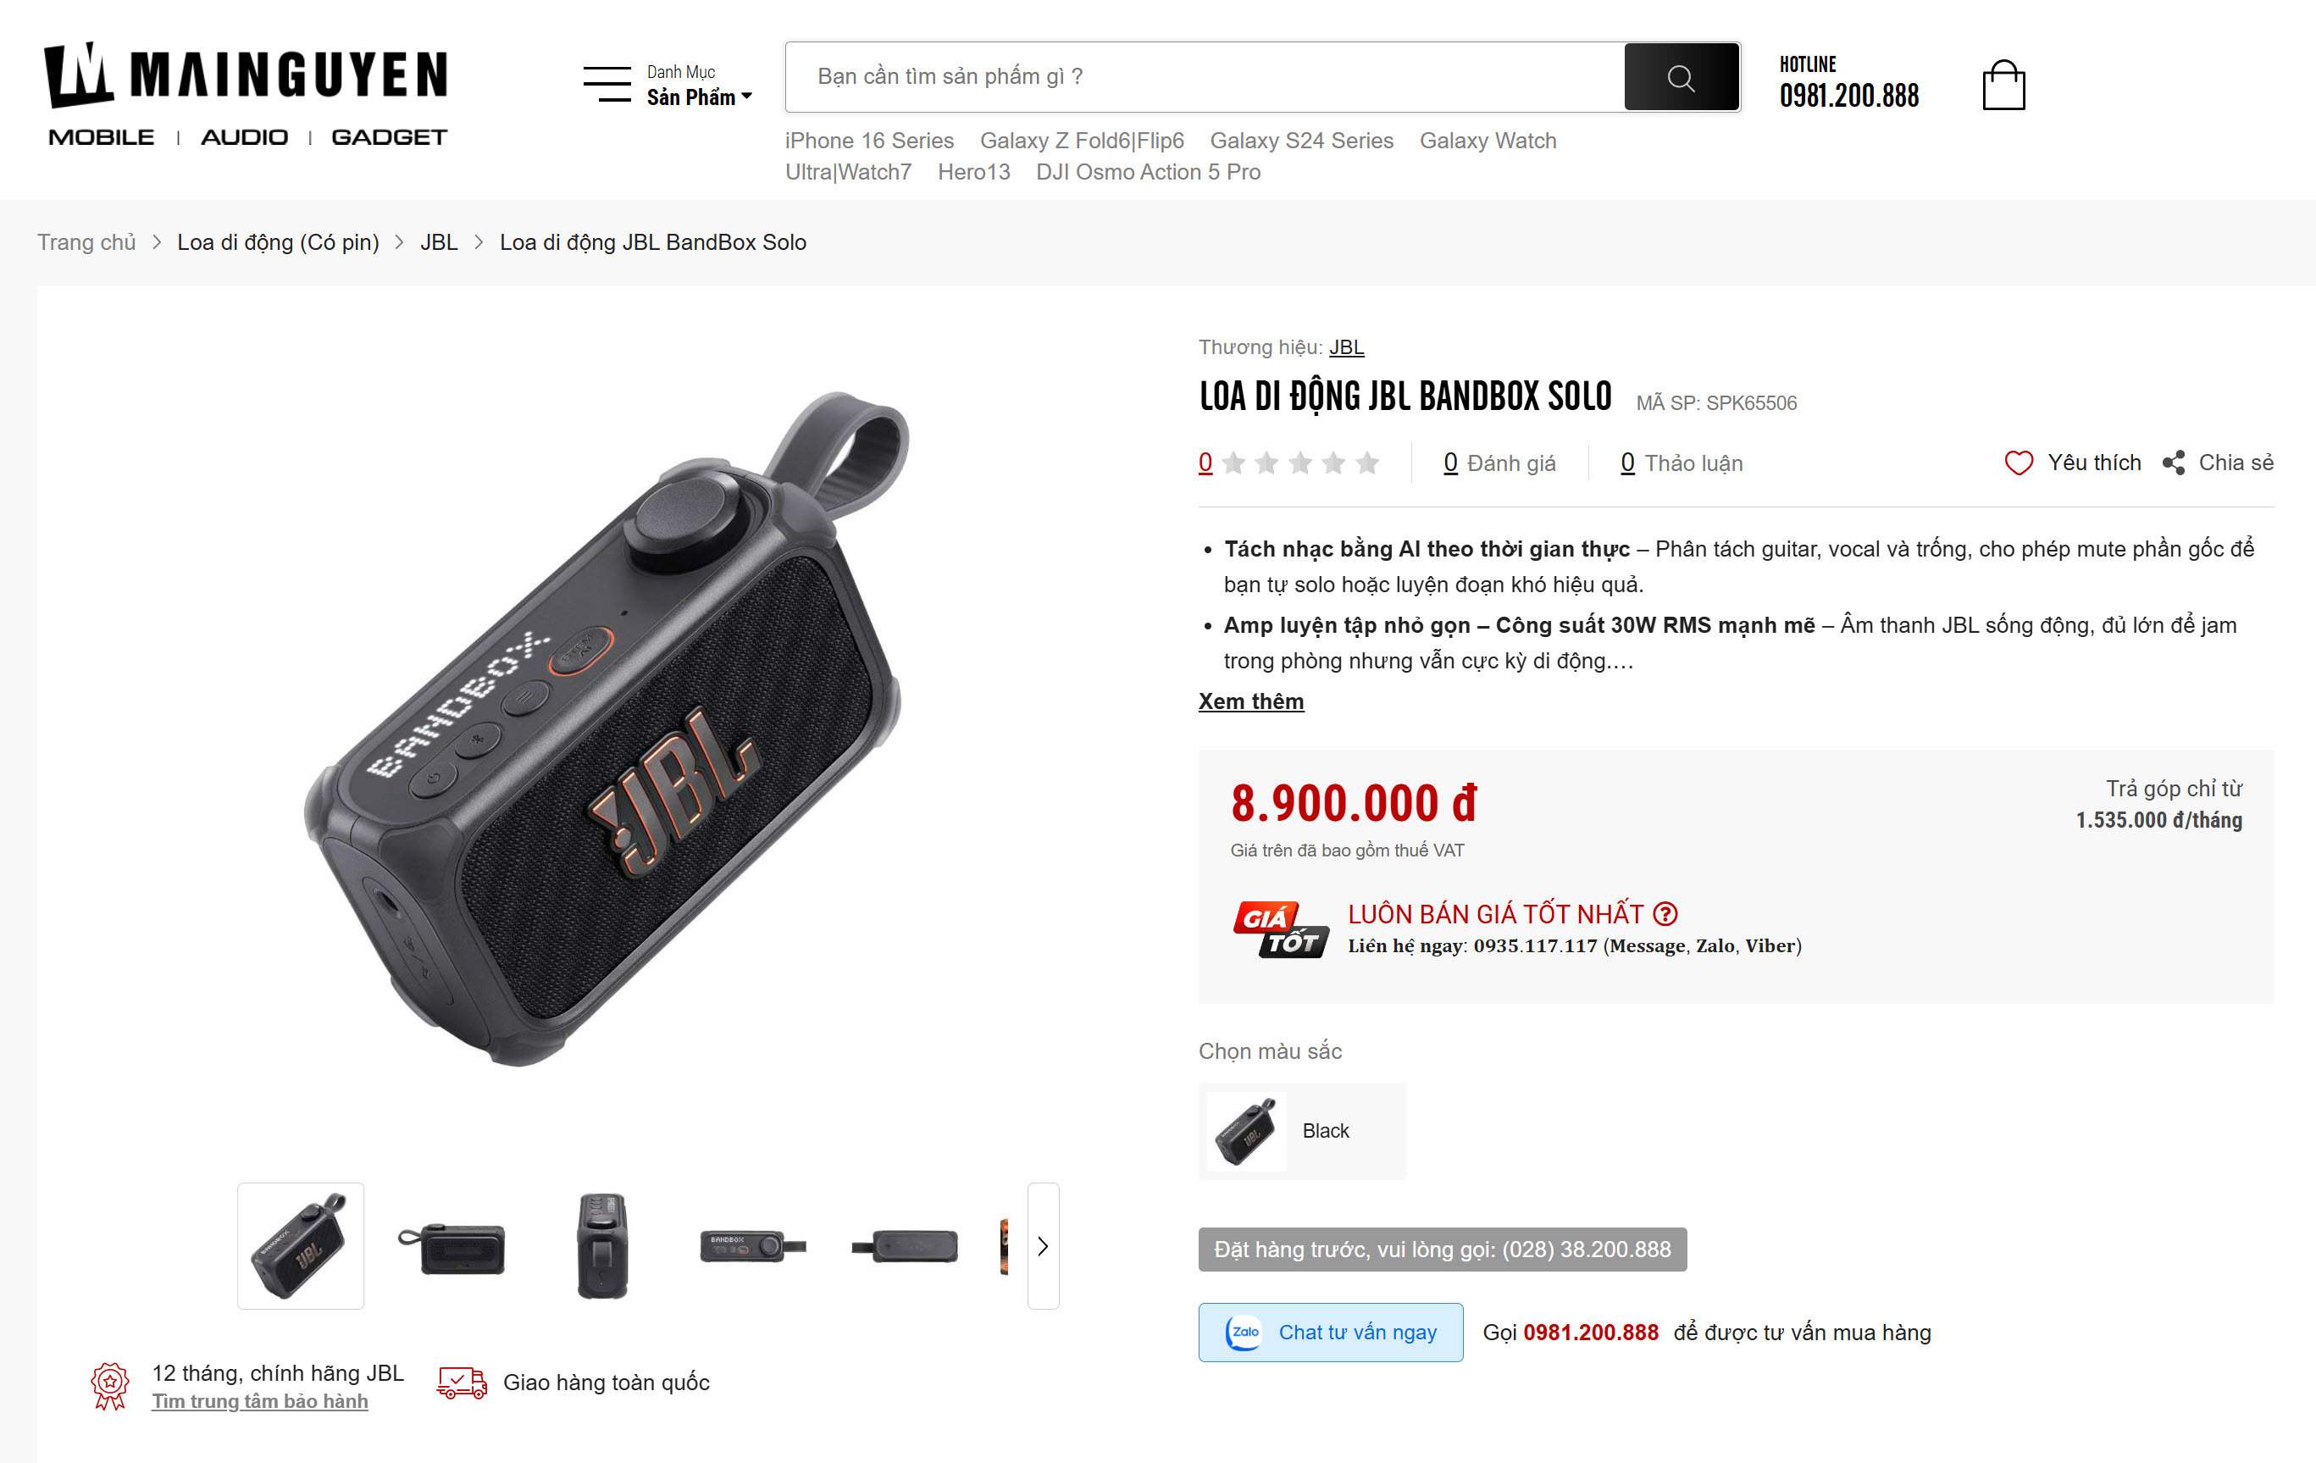Image resolution: width=2316 pixels, height=1463 pixels.
Task: Click the Chia sẻ share icon
Action: coord(2174,463)
